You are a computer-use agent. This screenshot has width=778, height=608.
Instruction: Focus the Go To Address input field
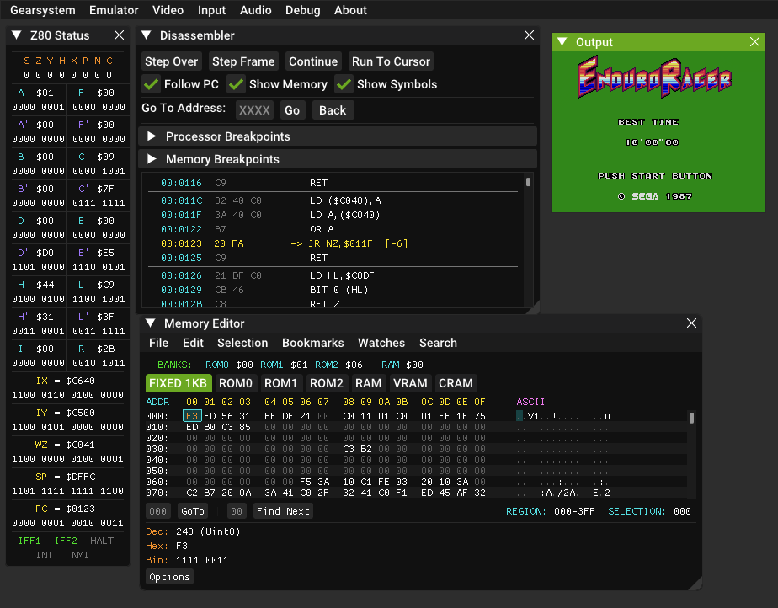click(254, 110)
